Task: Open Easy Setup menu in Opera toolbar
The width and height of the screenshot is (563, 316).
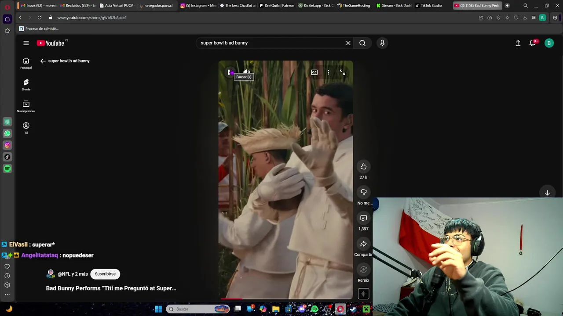Action: click(534, 18)
